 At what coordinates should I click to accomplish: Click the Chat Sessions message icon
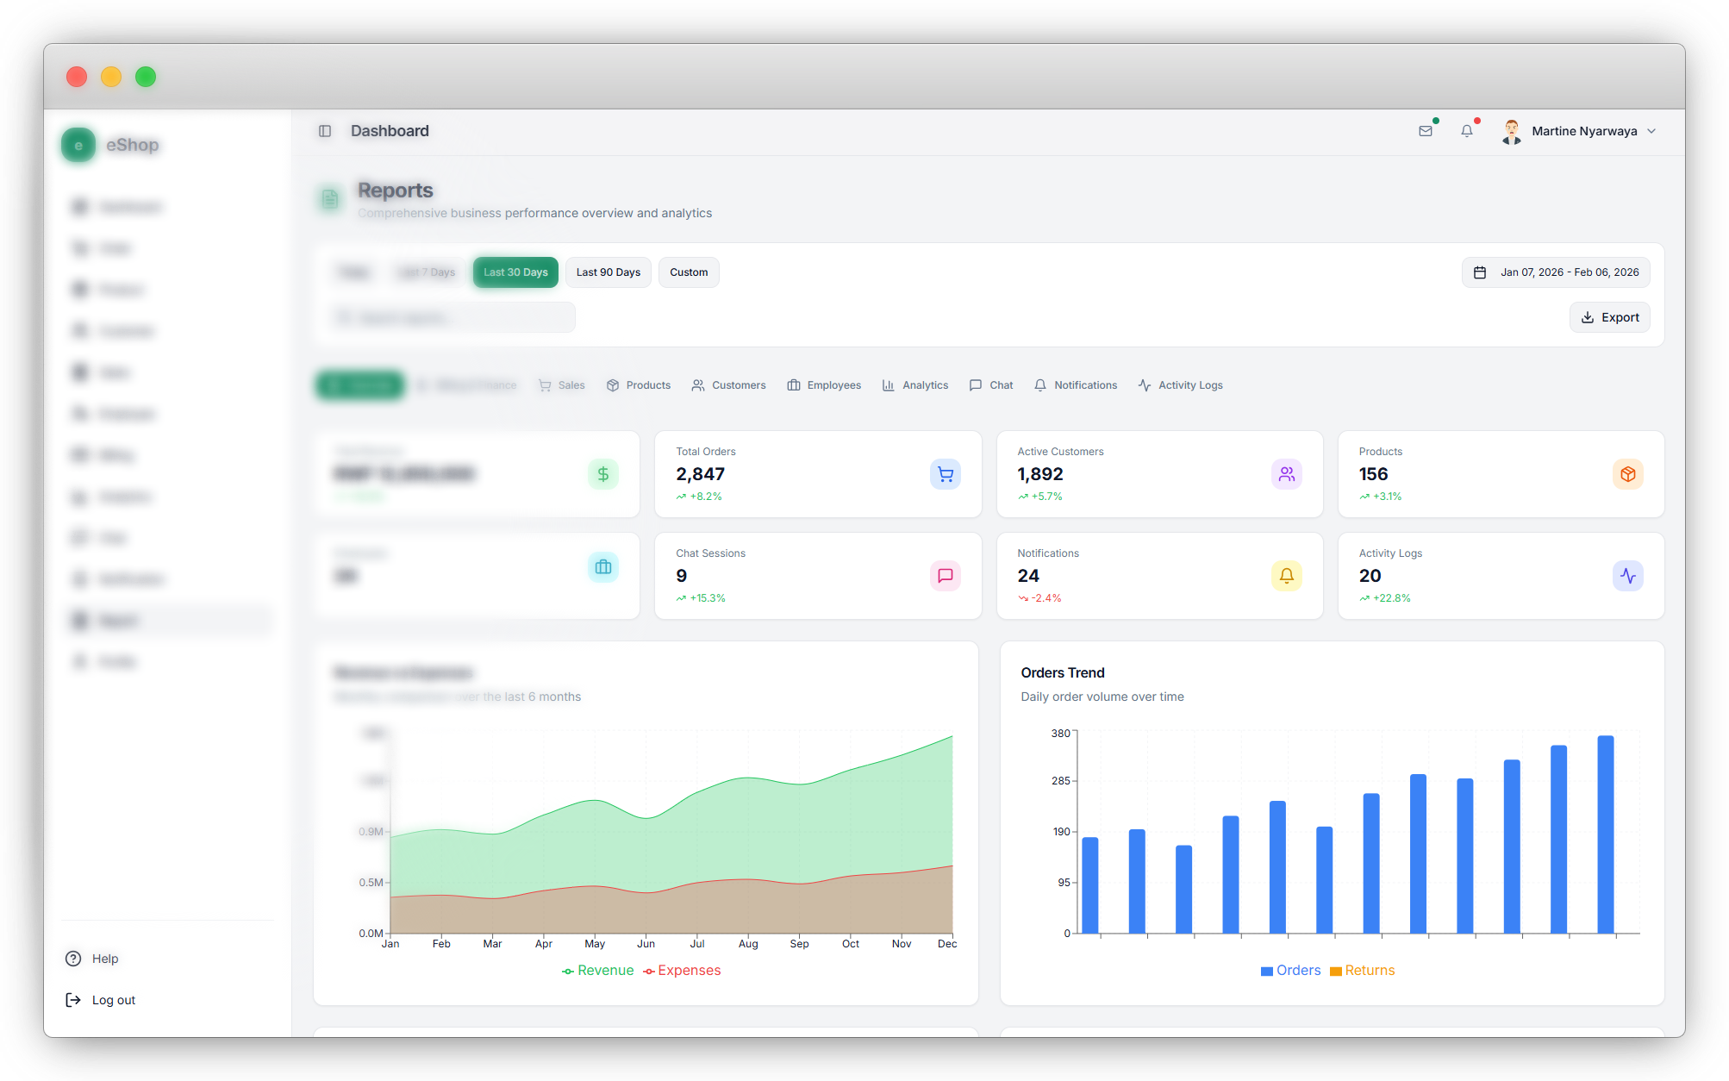point(945,576)
